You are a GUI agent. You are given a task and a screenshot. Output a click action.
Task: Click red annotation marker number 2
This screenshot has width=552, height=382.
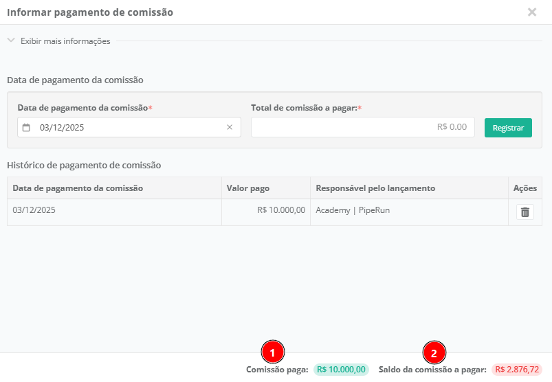pyautogui.click(x=434, y=352)
